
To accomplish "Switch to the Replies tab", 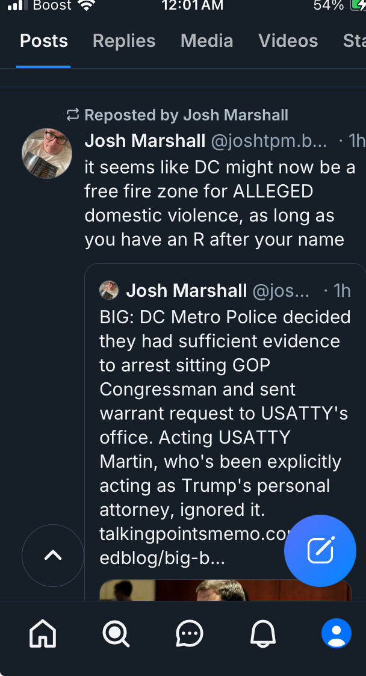I will [124, 41].
